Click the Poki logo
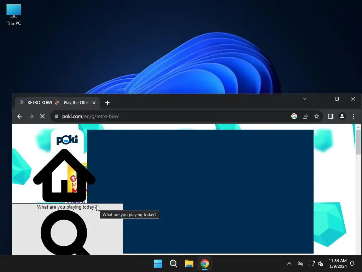This screenshot has height=272, width=362. click(67, 140)
